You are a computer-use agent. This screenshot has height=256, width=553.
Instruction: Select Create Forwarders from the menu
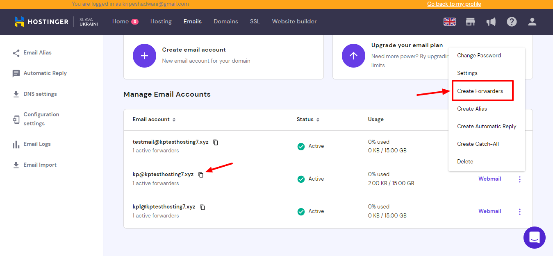click(x=480, y=91)
